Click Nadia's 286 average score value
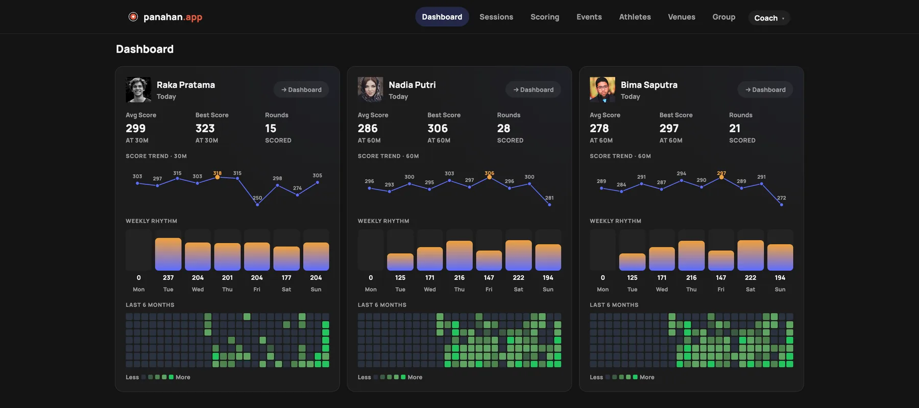This screenshot has height=408, width=919. pos(368,128)
